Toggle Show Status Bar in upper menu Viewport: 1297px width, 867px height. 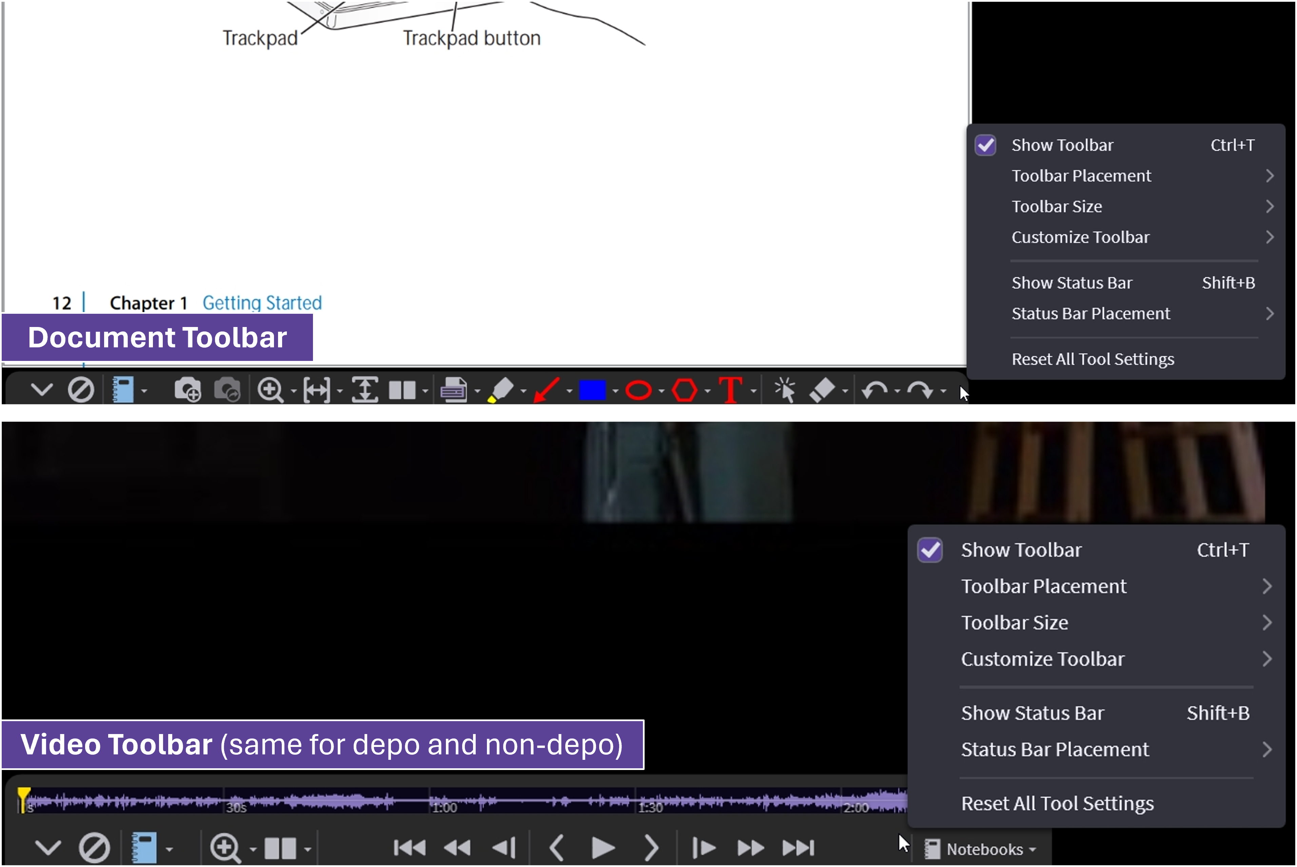[1072, 283]
